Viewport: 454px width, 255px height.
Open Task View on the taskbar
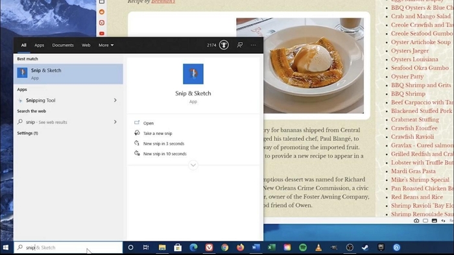146,247
